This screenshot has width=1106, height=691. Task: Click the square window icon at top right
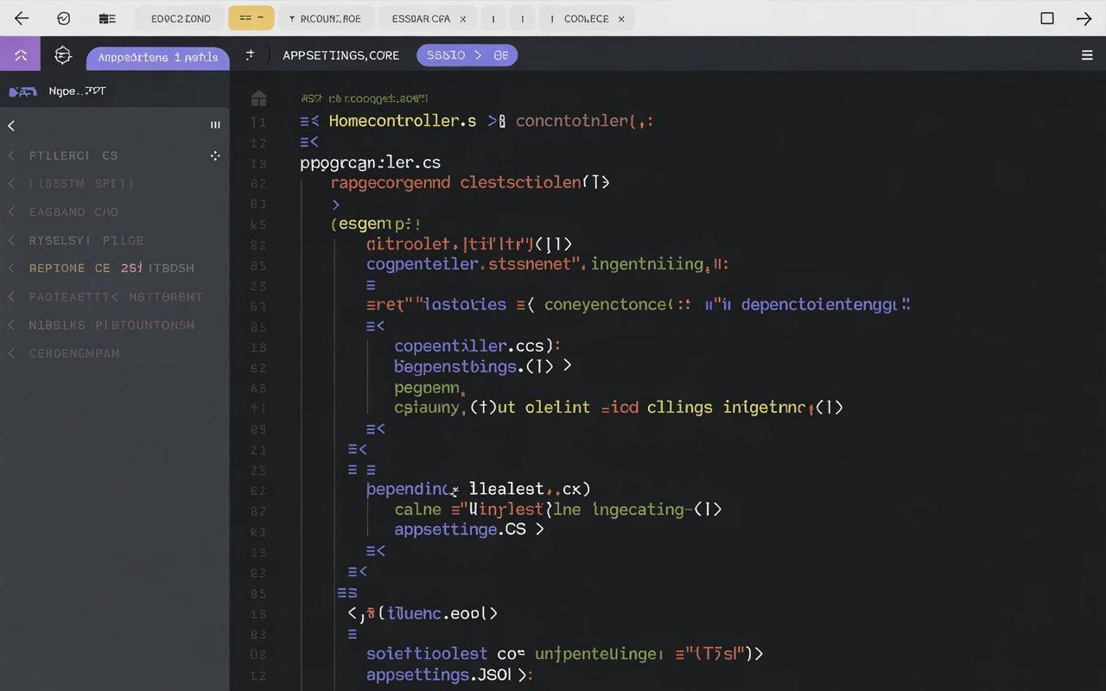point(1047,18)
